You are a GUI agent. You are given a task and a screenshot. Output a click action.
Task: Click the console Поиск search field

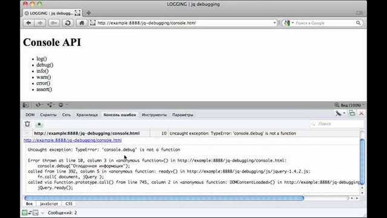tap(337, 124)
